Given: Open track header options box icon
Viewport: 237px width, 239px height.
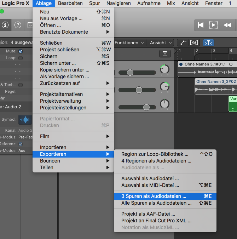Looking at the screenshot, I should 165,54.
